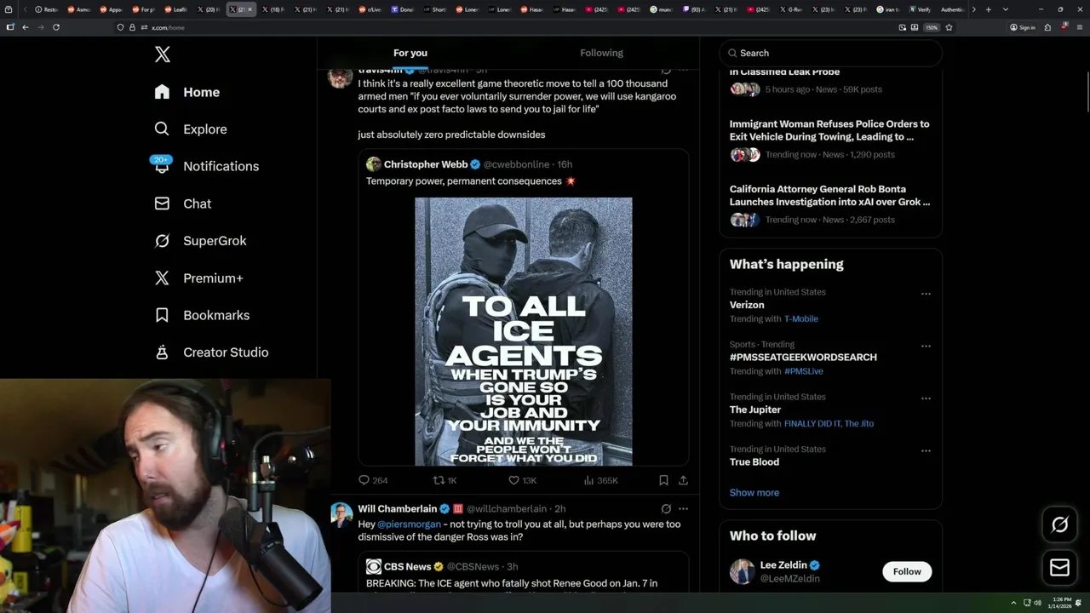Open the ICE agents poster image

[x=524, y=331]
